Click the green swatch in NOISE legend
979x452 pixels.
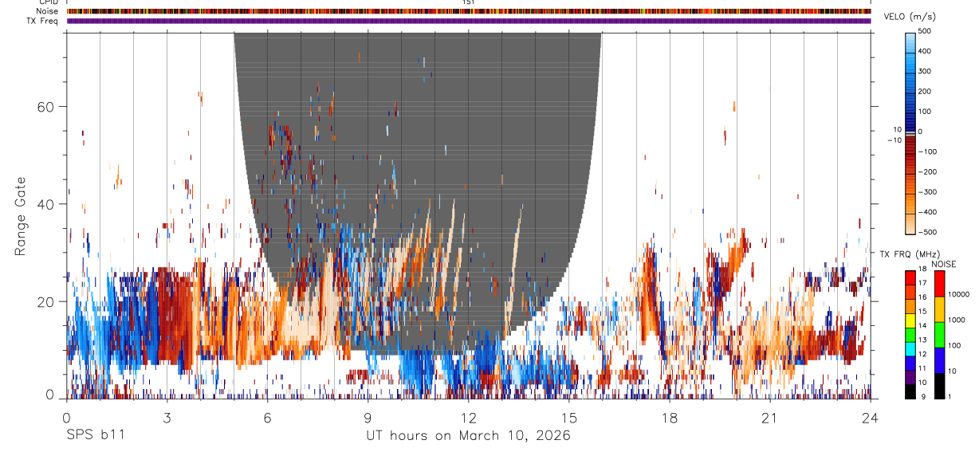(938, 335)
